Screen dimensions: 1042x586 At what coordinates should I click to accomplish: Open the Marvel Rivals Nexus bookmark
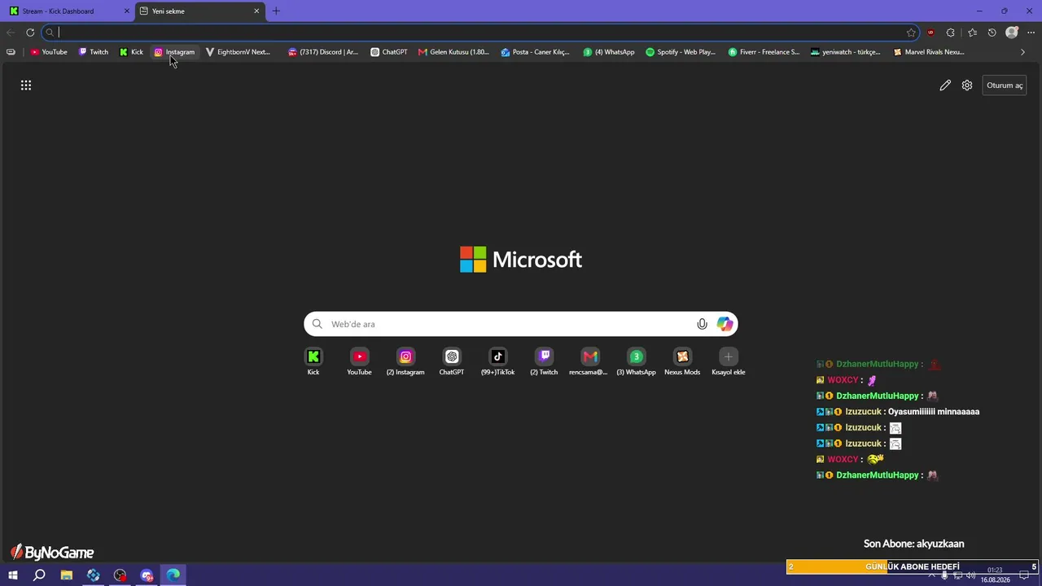pyautogui.click(x=929, y=52)
